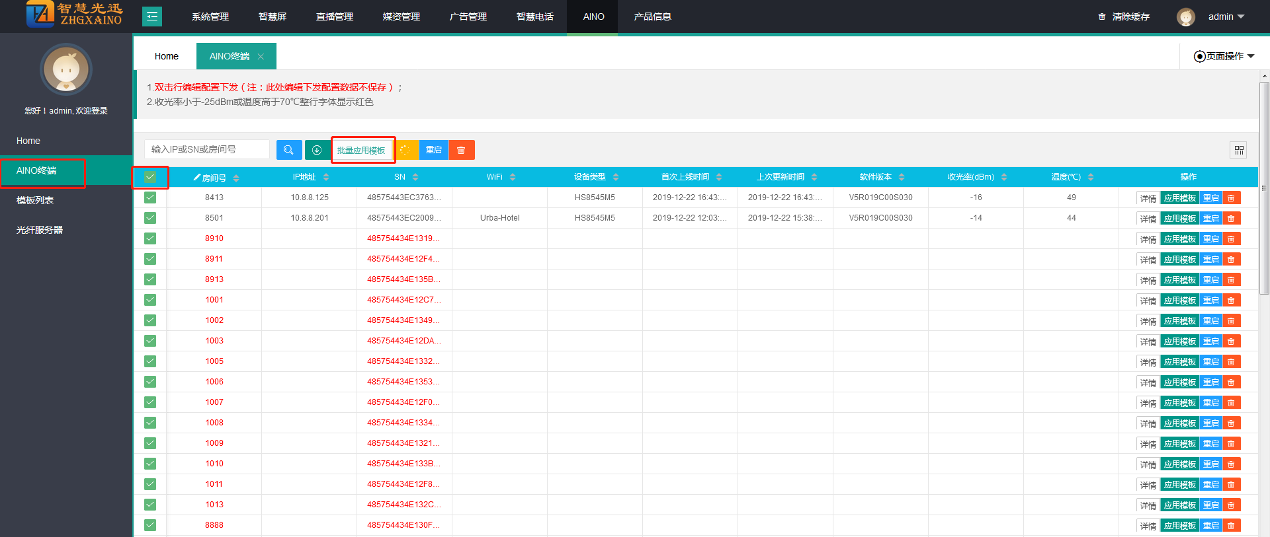The width and height of the screenshot is (1270, 537).
Task: Open the column filter grid icon
Action: click(1238, 150)
